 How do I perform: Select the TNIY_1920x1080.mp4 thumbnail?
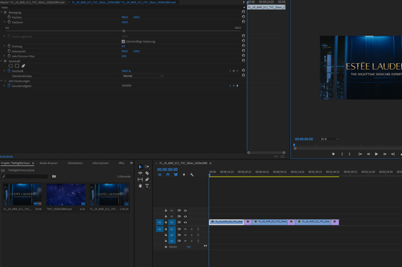(66, 195)
